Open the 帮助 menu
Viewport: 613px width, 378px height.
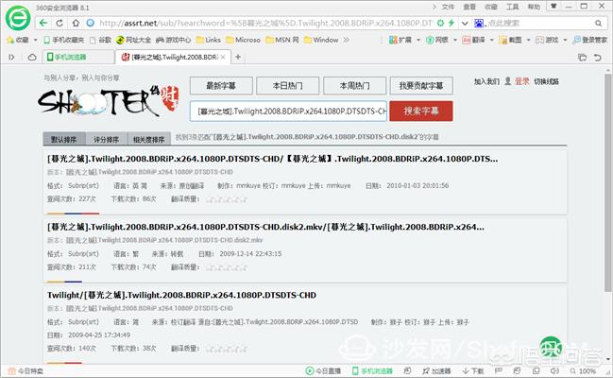pos(534,7)
